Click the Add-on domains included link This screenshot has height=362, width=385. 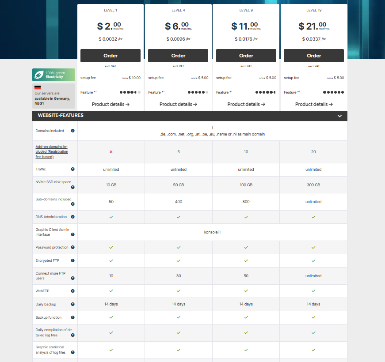pos(52,151)
